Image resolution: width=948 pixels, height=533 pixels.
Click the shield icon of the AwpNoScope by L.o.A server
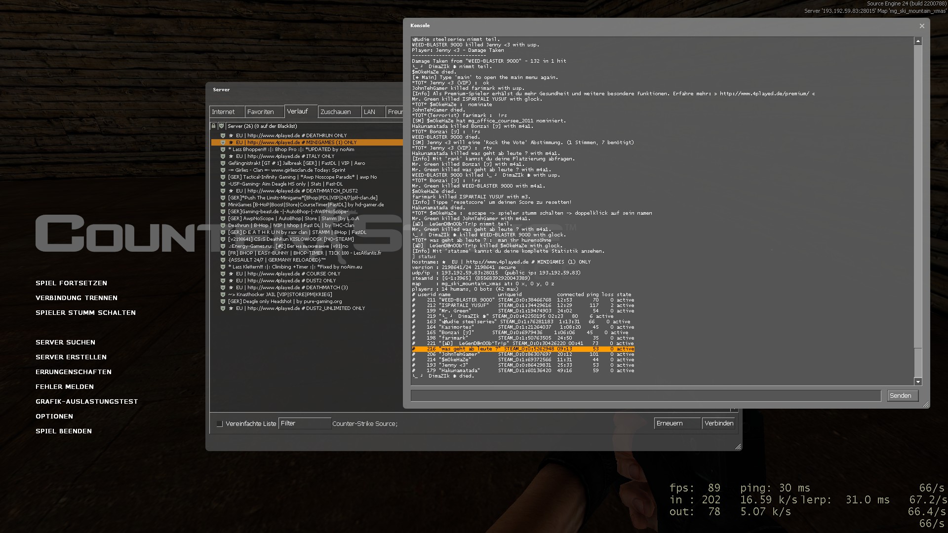point(223,218)
